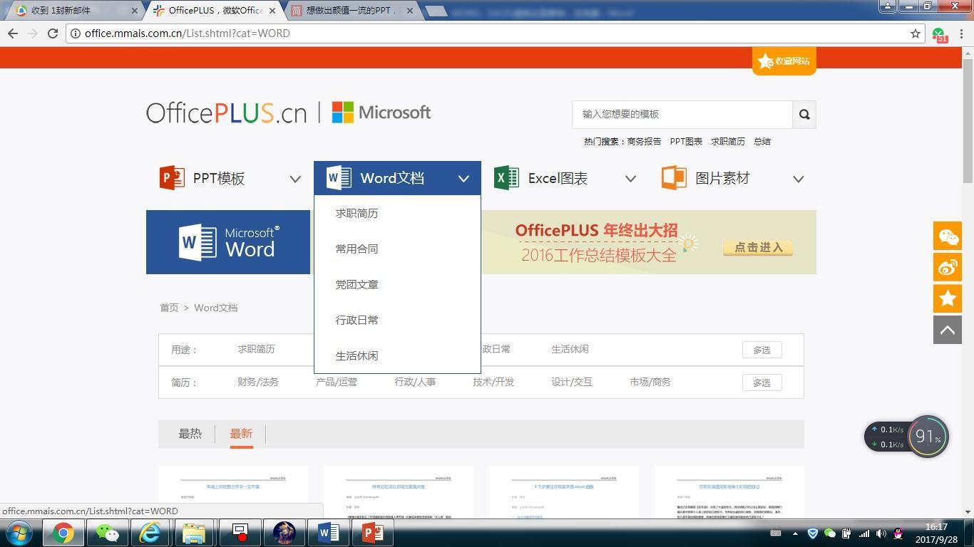Image resolution: width=974 pixels, height=547 pixels.
Task: Click hot search link 商务报告
Action: 644,141
